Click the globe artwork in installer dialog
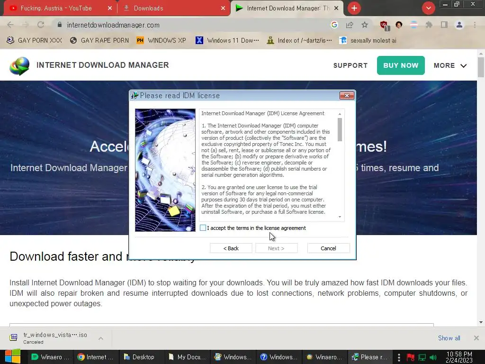 click(165, 170)
